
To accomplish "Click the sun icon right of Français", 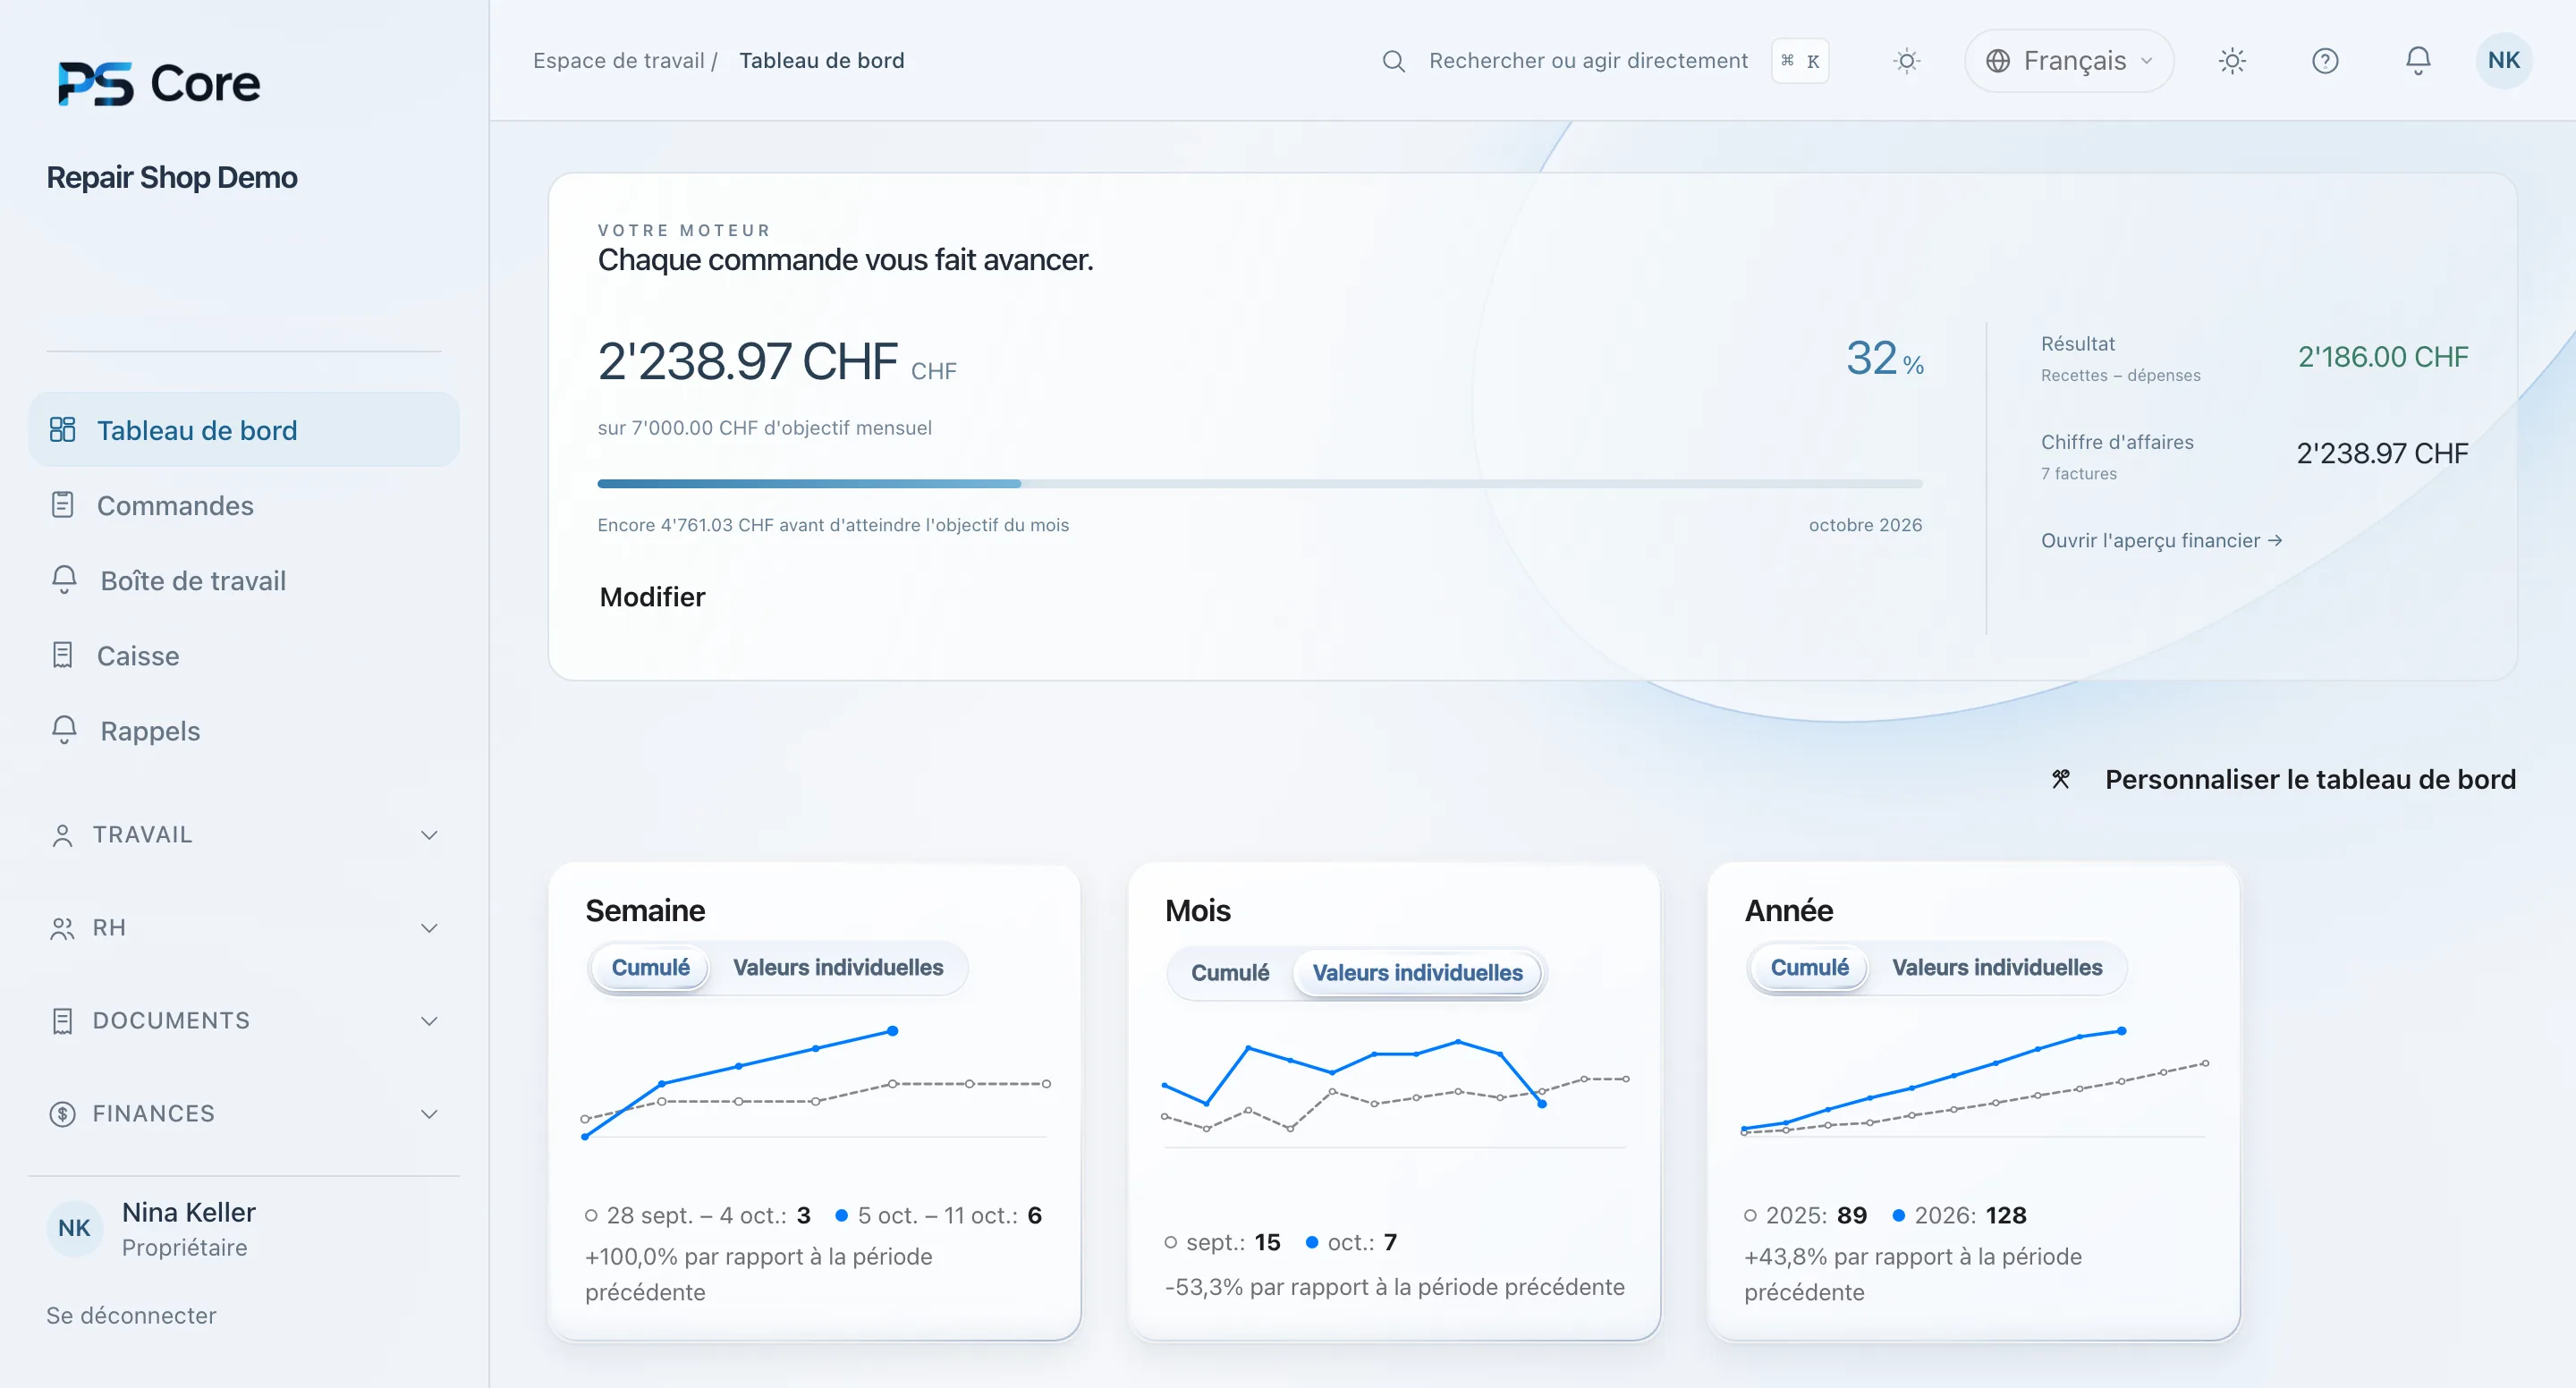I will 2232,61.
